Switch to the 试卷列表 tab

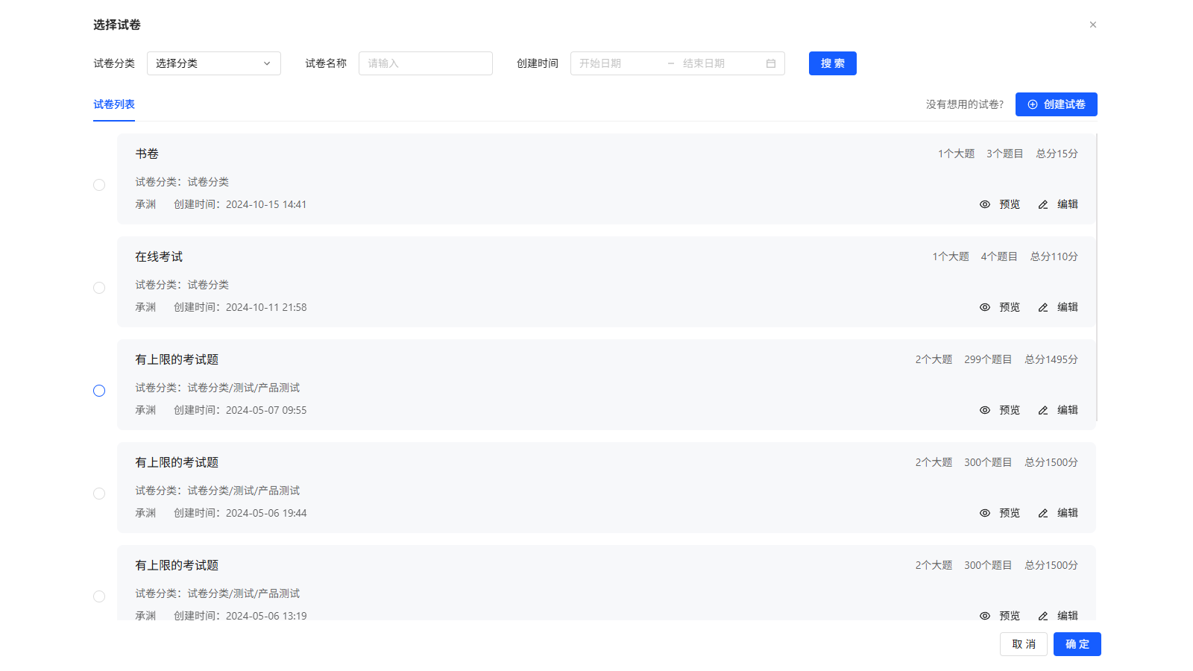tap(113, 104)
